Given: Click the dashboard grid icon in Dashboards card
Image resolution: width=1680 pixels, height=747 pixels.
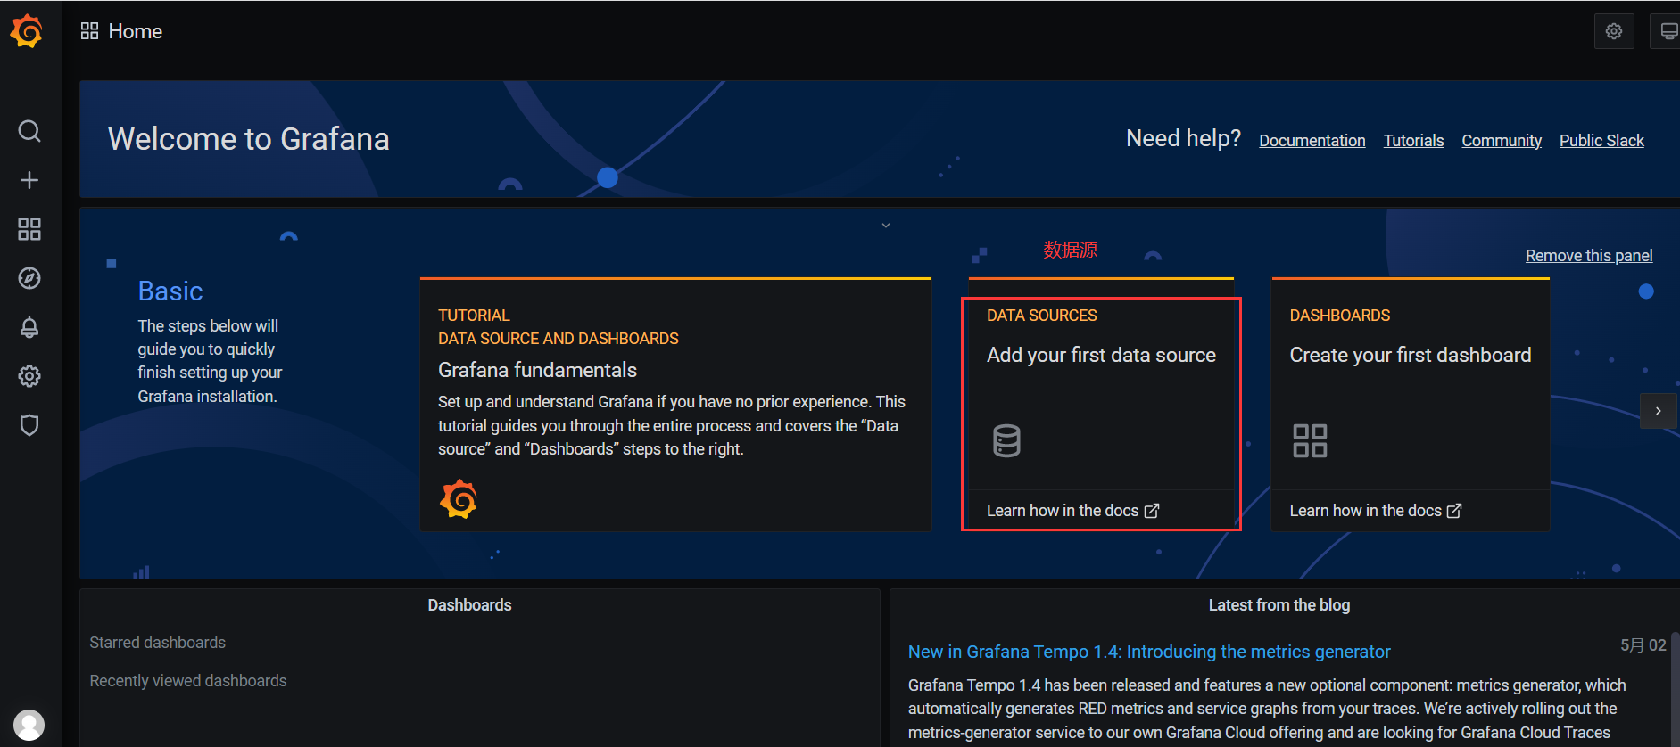Looking at the screenshot, I should click(x=1310, y=440).
